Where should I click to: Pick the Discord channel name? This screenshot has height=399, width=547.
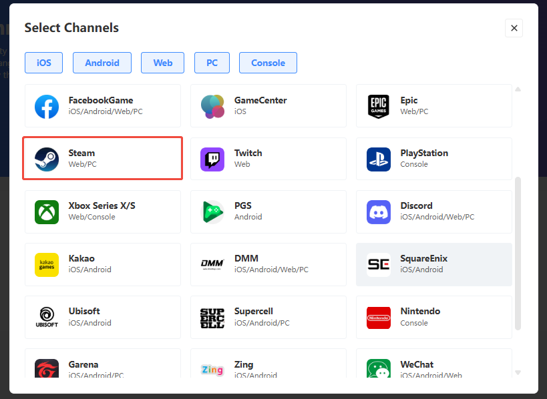point(417,206)
